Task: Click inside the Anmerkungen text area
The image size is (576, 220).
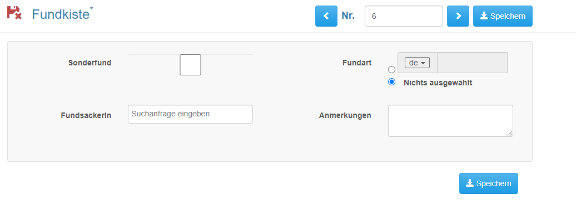Action: pos(450,121)
